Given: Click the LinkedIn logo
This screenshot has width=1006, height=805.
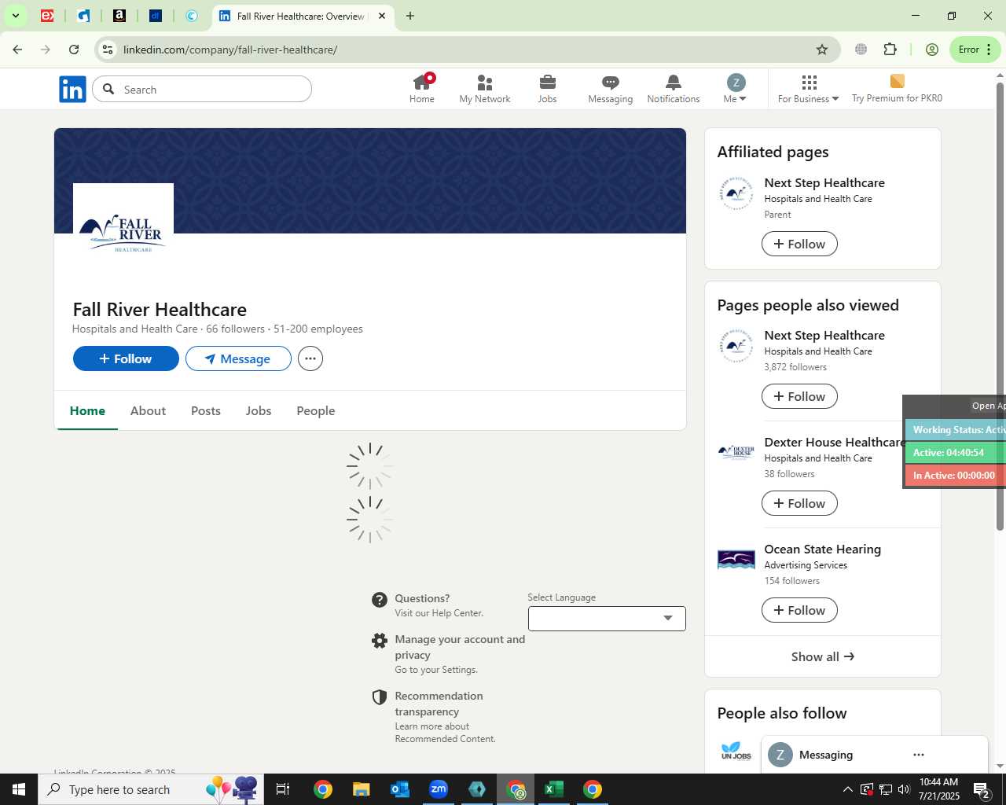Looking at the screenshot, I should [x=72, y=89].
